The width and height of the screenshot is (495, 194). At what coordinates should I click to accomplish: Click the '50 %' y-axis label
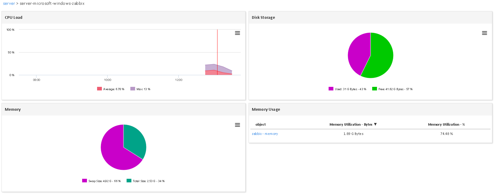point(11,53)
